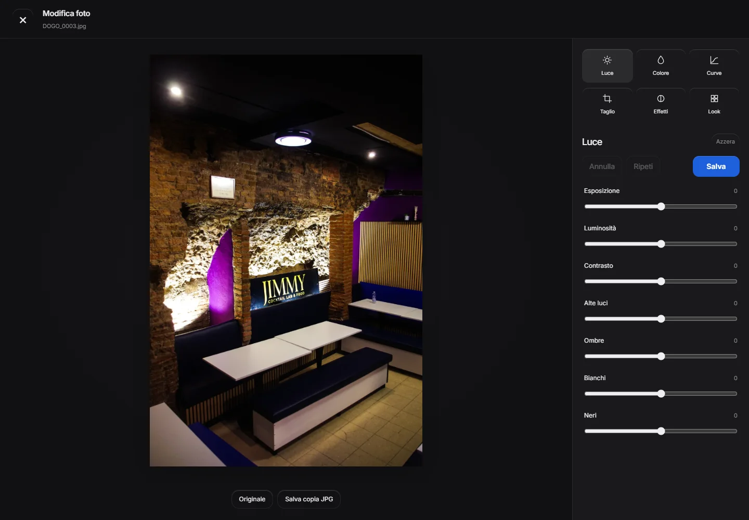Click the Luce section heading
The height and width of the screenshot is (520, 749).
click(x=592, y=142)
